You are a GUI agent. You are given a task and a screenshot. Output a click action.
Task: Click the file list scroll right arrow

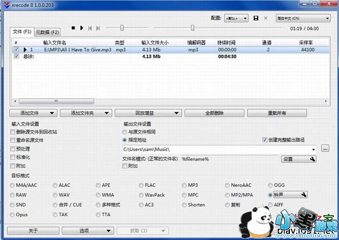tap(326, 101)
